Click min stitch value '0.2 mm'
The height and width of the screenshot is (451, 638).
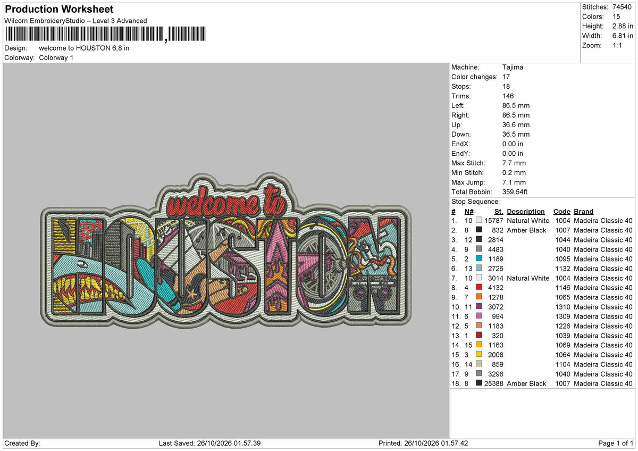point(514,172)
